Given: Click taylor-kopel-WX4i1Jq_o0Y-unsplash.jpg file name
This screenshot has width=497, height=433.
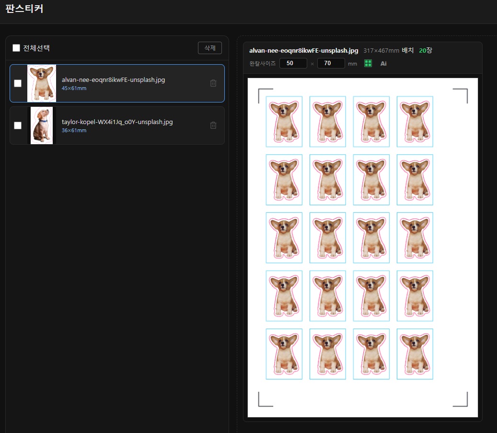Looking at the screenshot, I should pos(117,122).
